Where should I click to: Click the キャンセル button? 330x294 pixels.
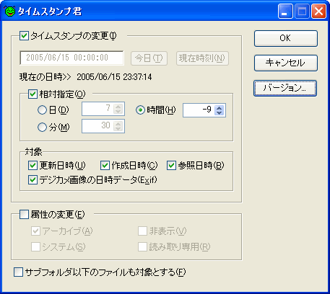286,63
